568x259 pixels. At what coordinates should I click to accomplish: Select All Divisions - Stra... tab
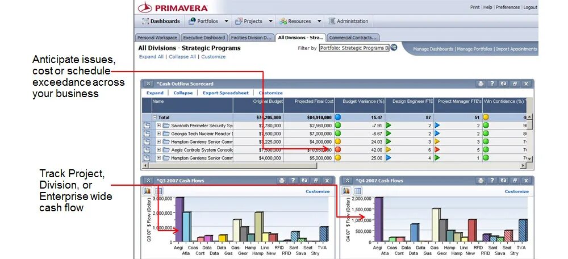point(300,37)
